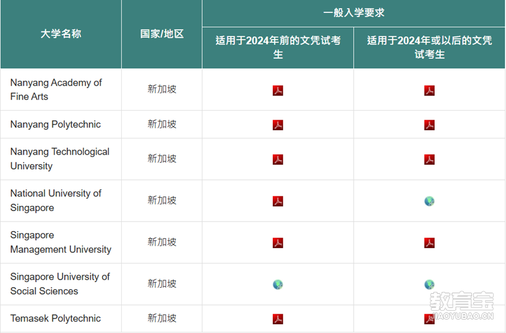Click the Nanyang Technological University name

coord(60,159)
